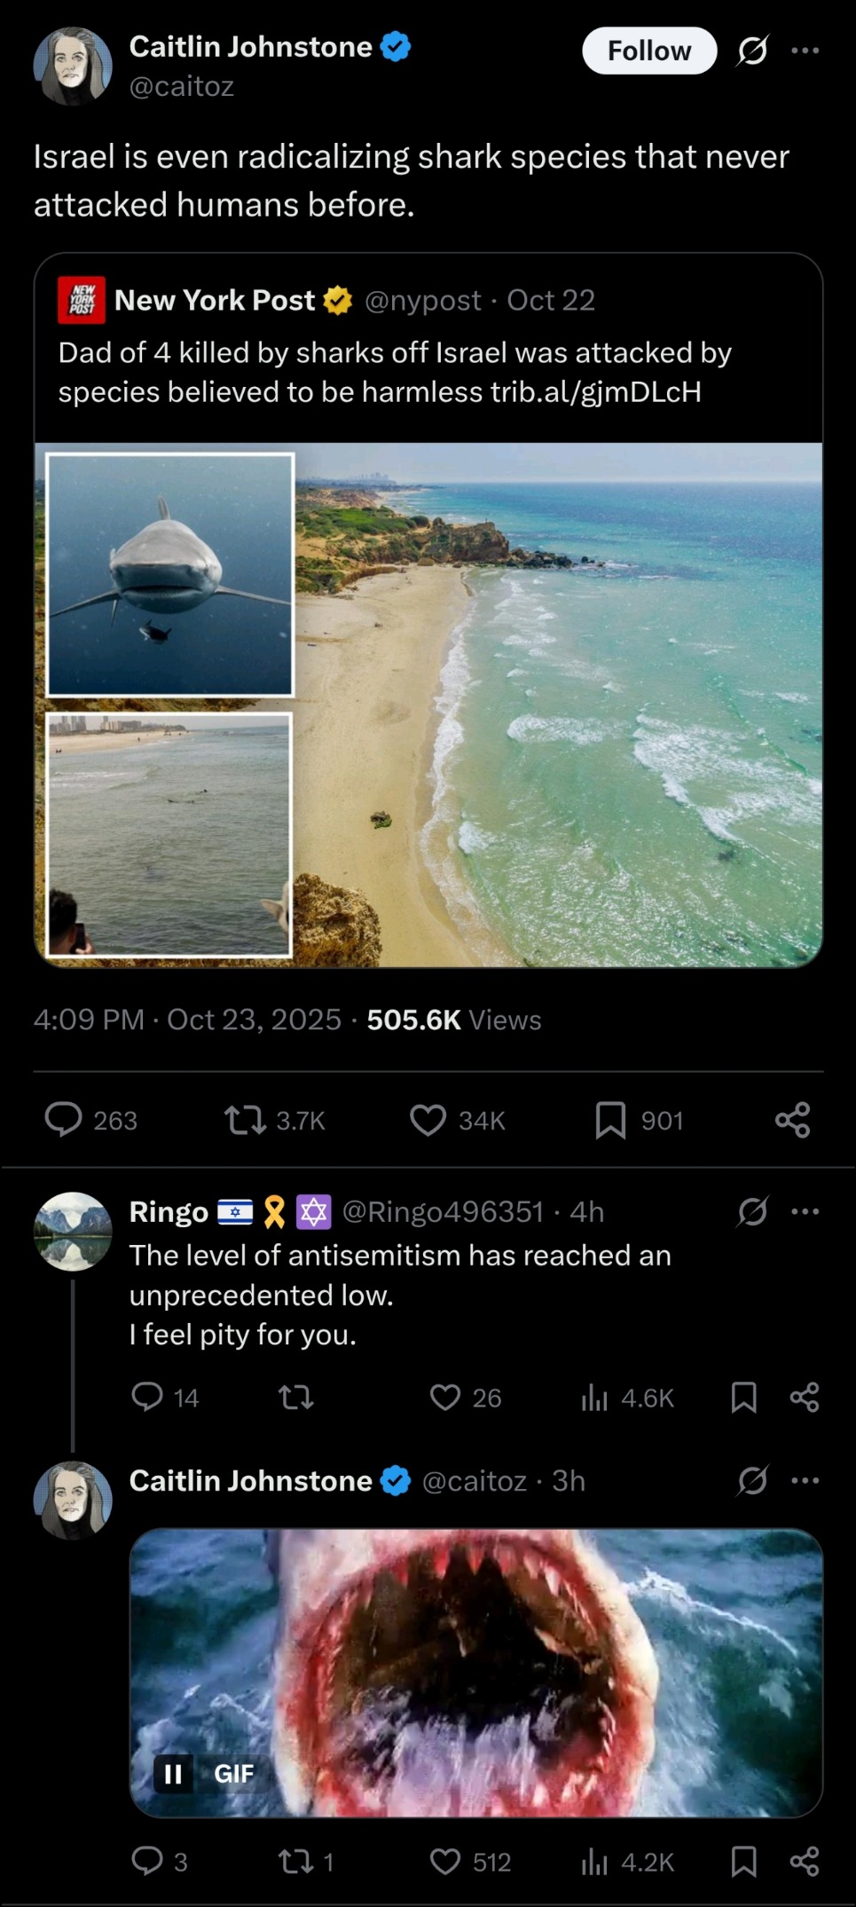The height and width of the screenshot is (1907, 856).
Task: Pause the shark GIF
Action: point(174,1773)
